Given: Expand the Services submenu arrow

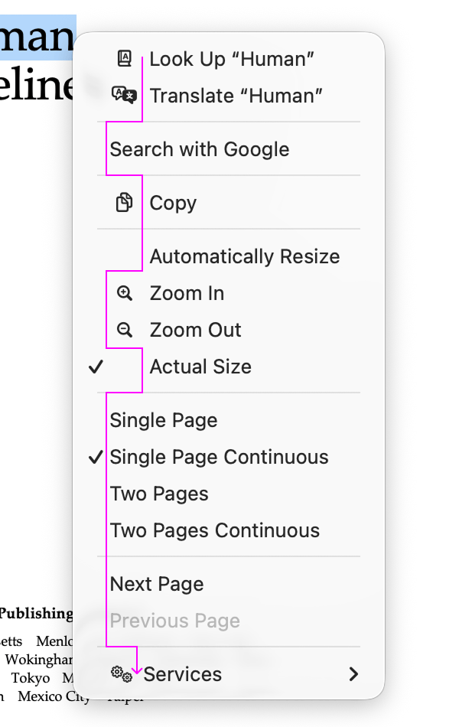Looking at the screenshot, I should click(x=353, y=674).
